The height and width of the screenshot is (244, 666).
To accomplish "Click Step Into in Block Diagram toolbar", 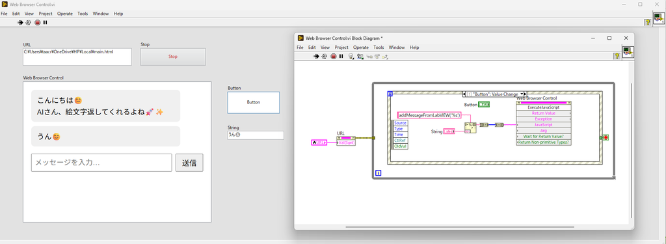I will coord(369,56).
